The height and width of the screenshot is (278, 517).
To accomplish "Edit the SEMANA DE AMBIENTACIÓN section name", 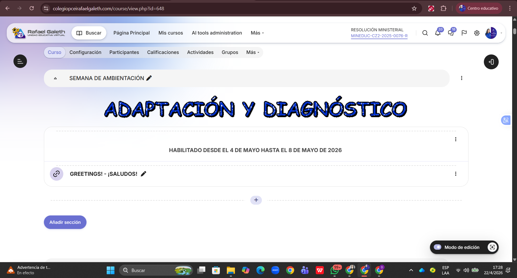I will point(149,78).
